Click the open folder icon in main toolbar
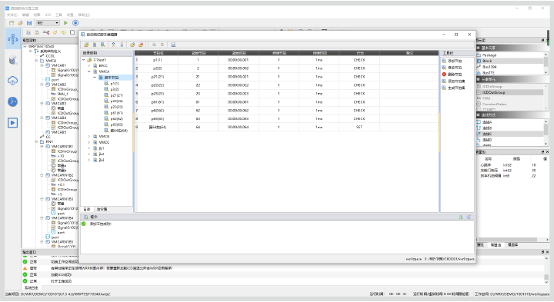 coord(21,23)
